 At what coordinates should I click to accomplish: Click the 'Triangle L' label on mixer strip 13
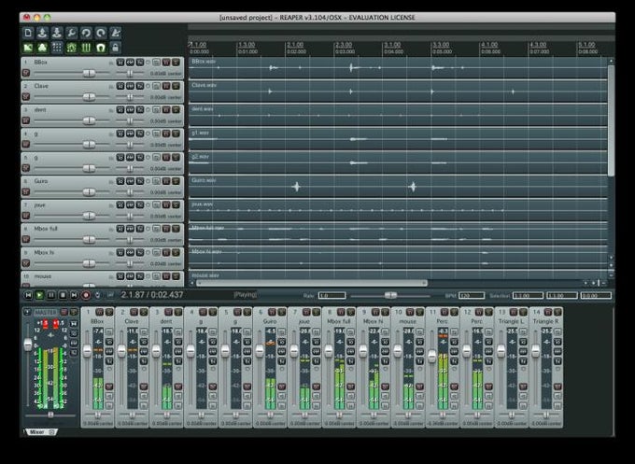tap(512, 321)
